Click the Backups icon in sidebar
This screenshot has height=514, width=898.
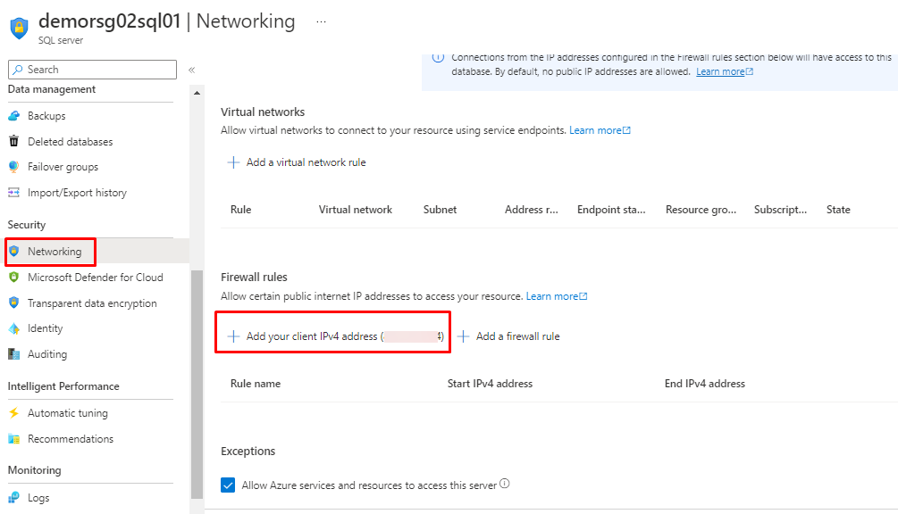(x=13, y=116)
